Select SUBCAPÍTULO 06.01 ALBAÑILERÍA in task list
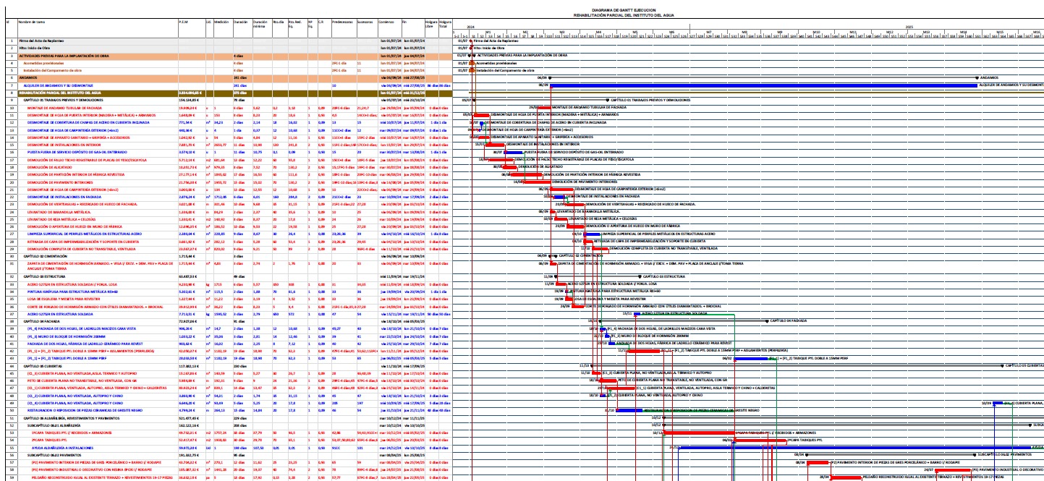This screenshot has width=1044, height=481. point(55,427)
